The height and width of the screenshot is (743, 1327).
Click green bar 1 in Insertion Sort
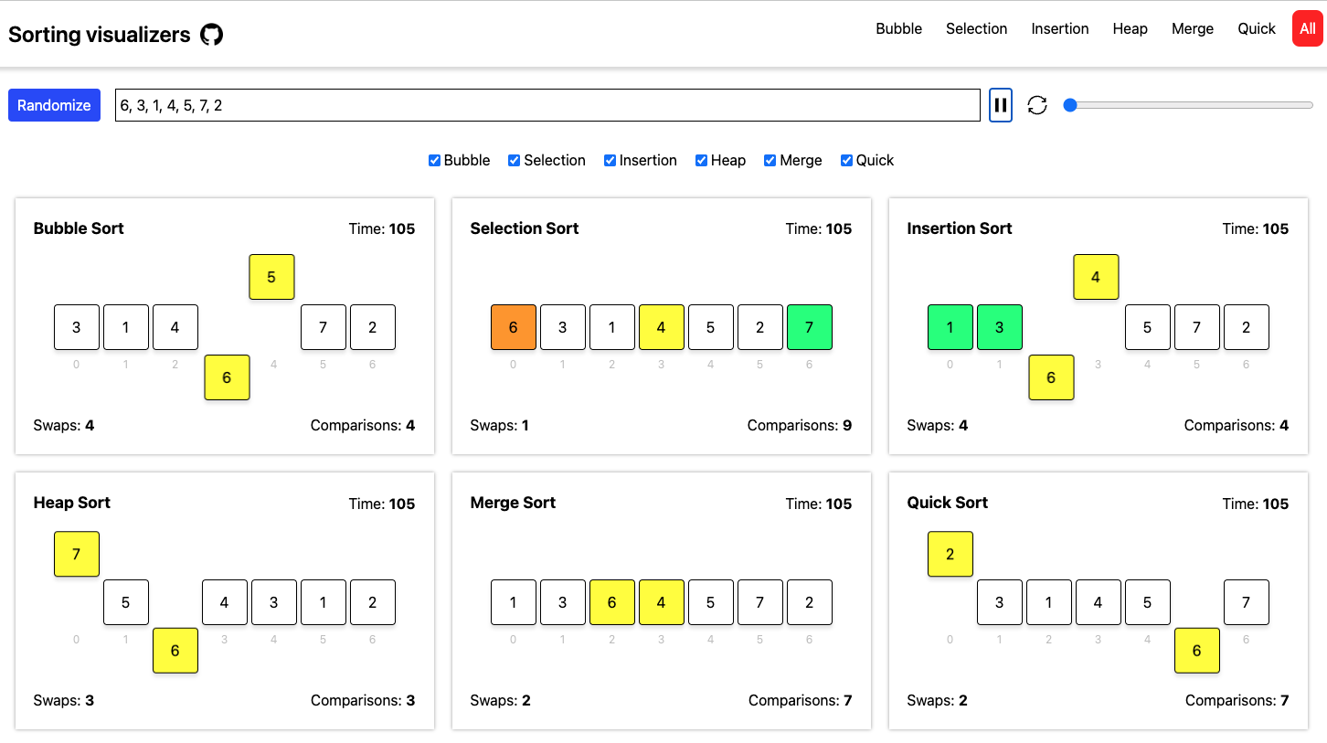pyautogui.click(x=950, y=327)
